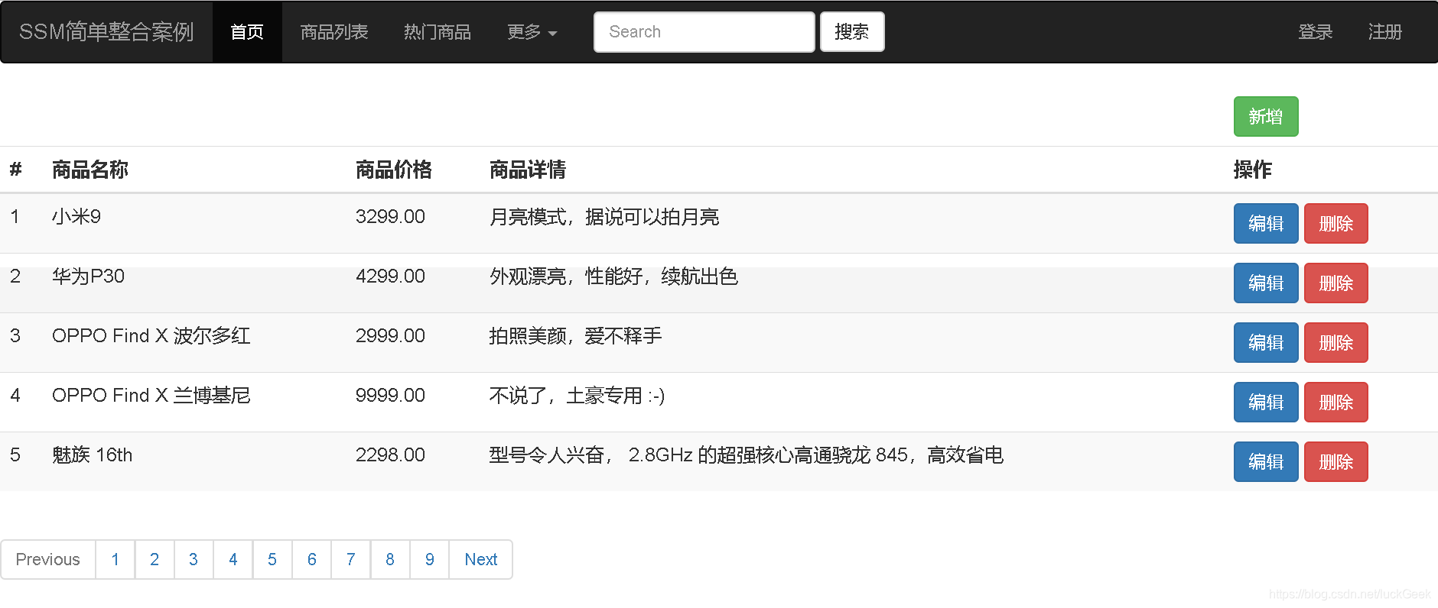
Task: Click the price 4299.00
Action: (x=390, y=277)
